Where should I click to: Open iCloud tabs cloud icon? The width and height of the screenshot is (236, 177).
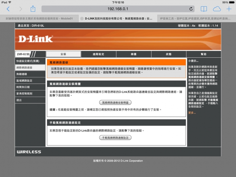[217, 9]
